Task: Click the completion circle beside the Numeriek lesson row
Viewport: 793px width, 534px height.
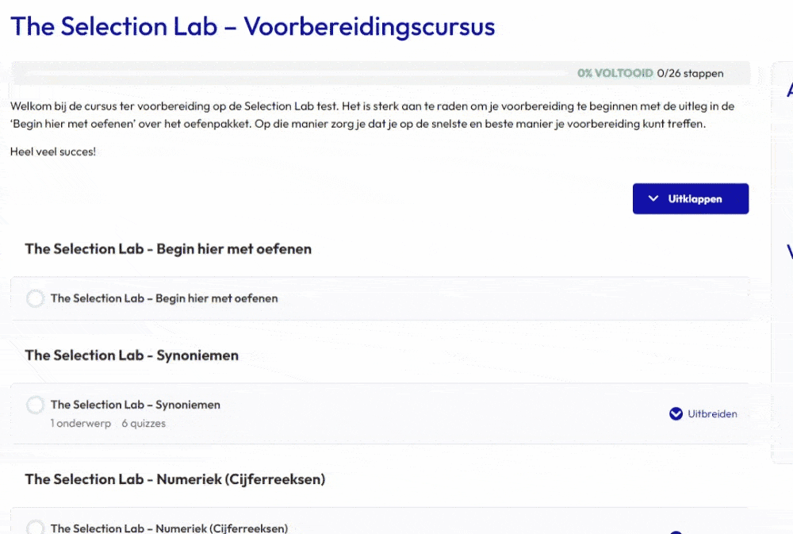Action: (35, 527)
